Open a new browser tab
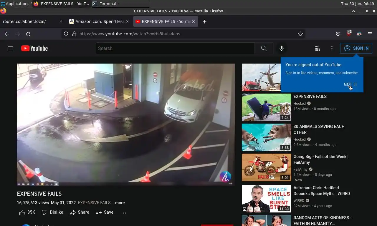Image resolution: width=377 pixels, height=226 pixels. [204, 21]
